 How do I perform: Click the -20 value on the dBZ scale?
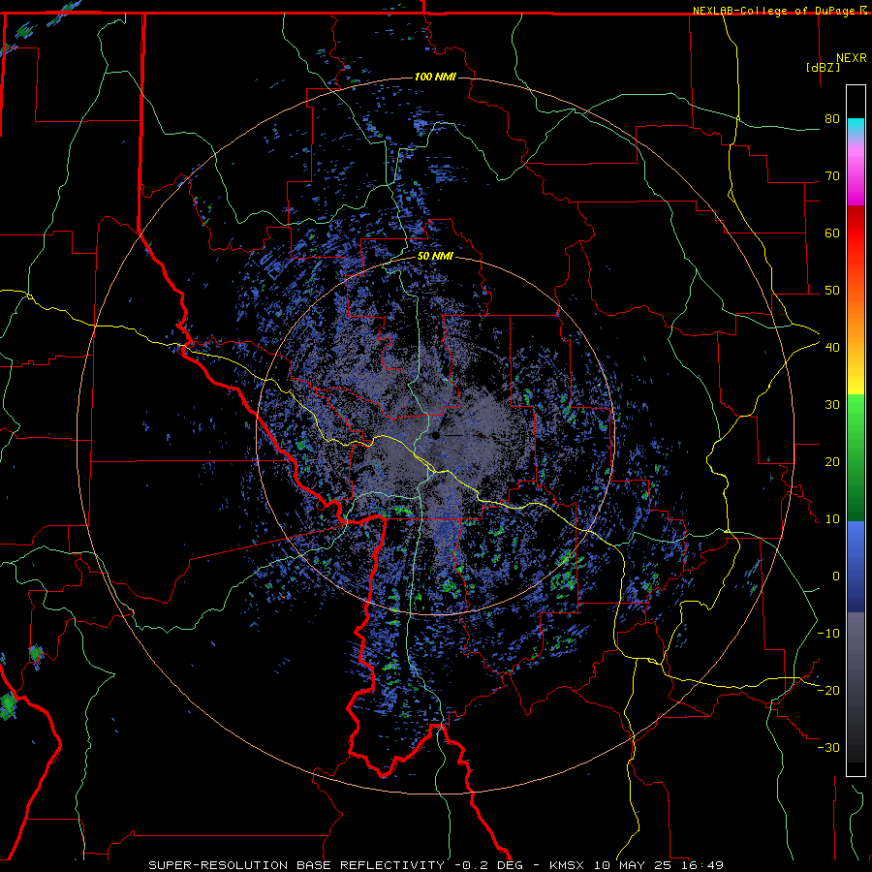828,690
